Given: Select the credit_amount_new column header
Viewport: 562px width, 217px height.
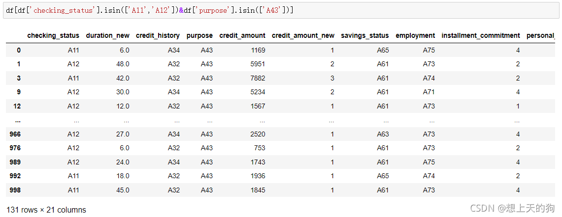Looking at the screenshot, I should click(303, 35).
